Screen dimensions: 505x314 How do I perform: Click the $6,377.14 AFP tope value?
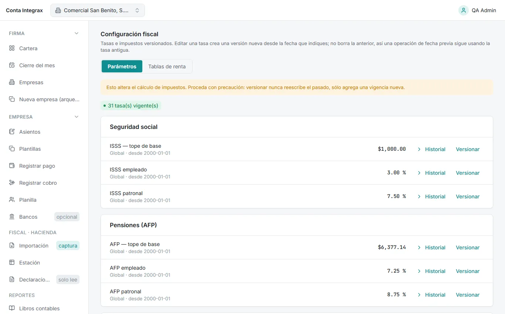pos(392,248)
